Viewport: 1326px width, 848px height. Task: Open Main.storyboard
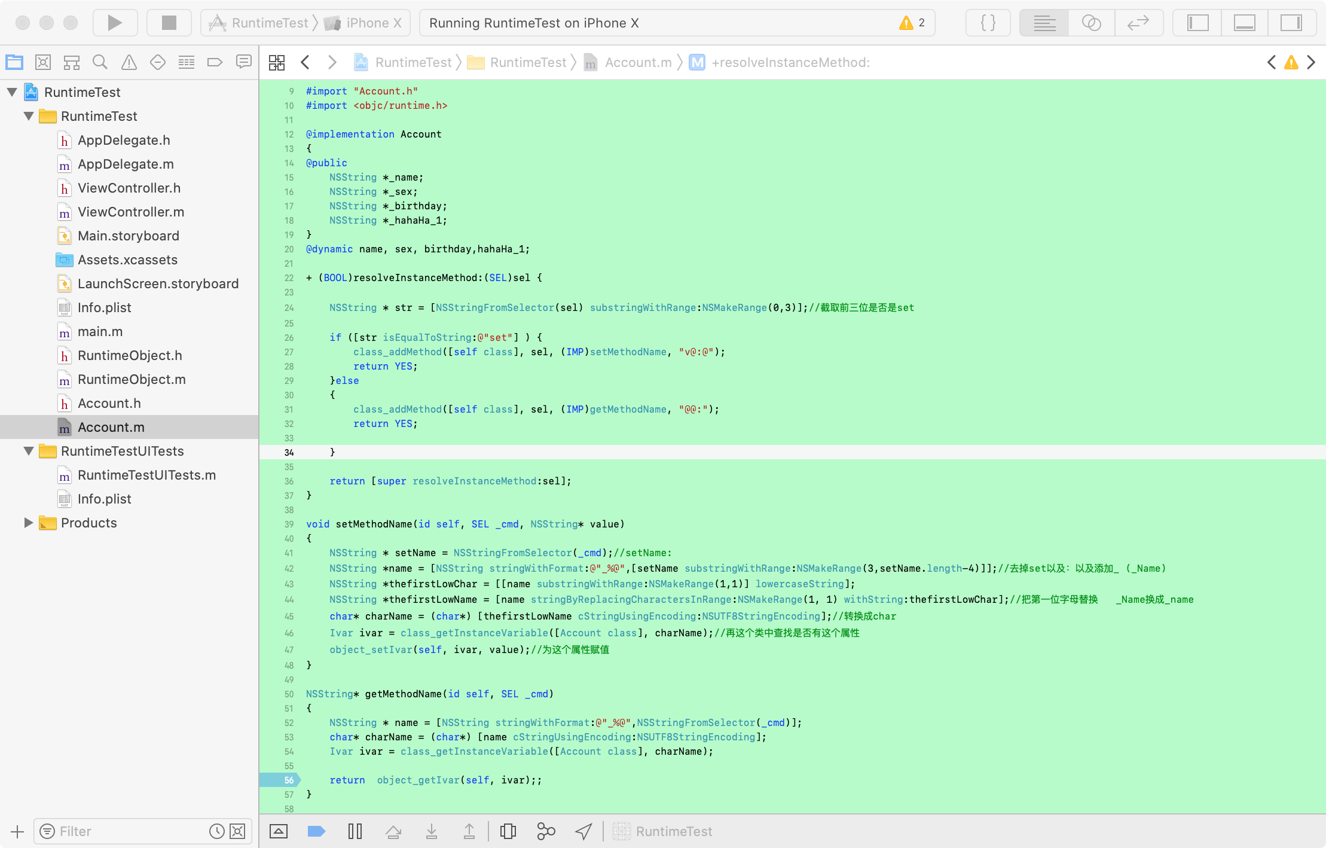pos(128,236)
